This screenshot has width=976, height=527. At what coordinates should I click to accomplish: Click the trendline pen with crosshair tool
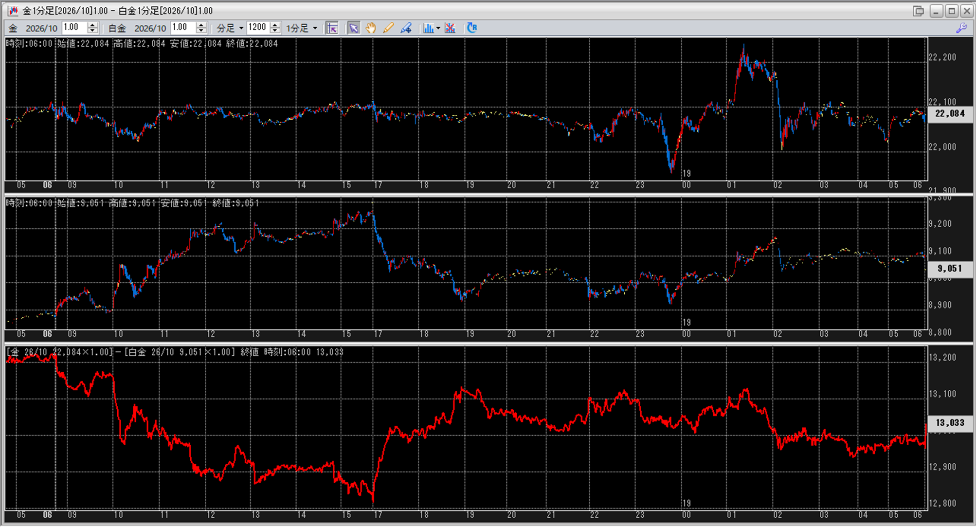click(x=406, y=28)
